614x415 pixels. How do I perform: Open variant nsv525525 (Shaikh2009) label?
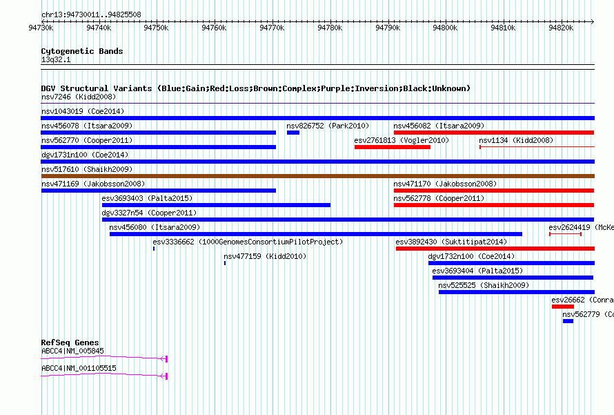coord(484,285)
